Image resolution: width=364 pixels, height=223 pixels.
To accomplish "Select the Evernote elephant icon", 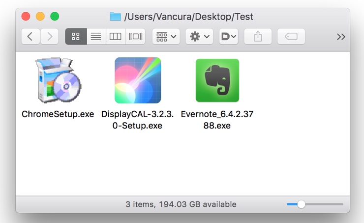I will (x=217, y=80).
